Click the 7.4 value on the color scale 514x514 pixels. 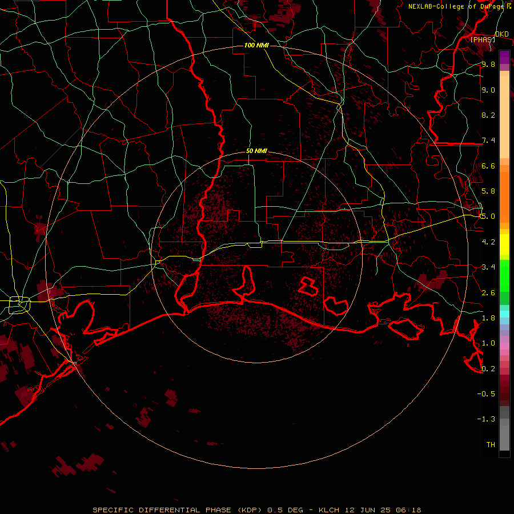point(488,140)
